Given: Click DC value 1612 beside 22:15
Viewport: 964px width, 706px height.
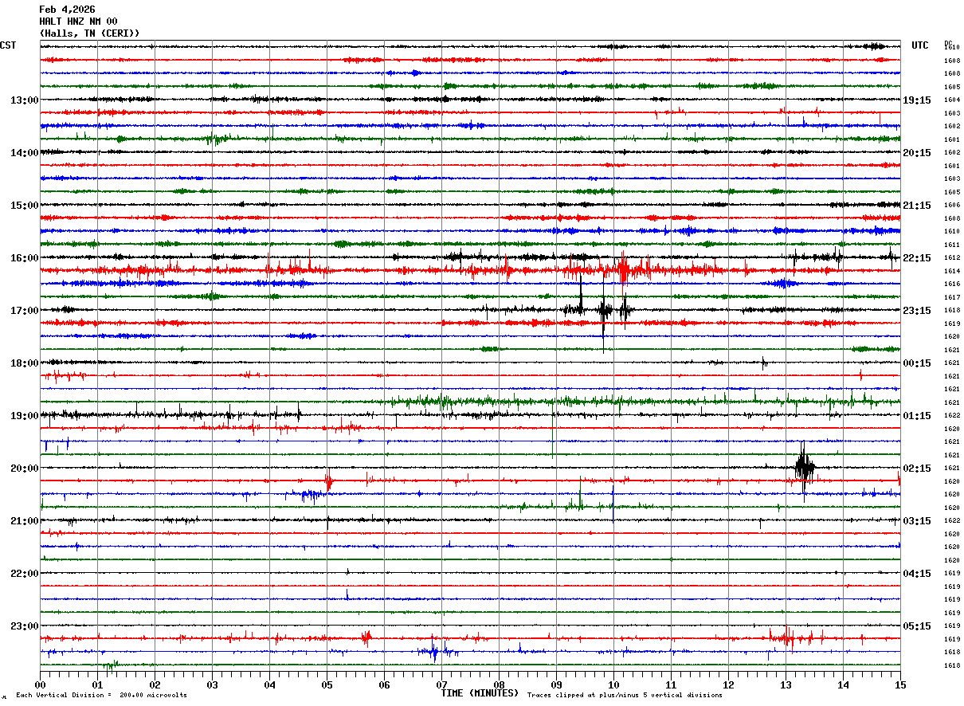Looking at the screenshot, I should 952,258.
